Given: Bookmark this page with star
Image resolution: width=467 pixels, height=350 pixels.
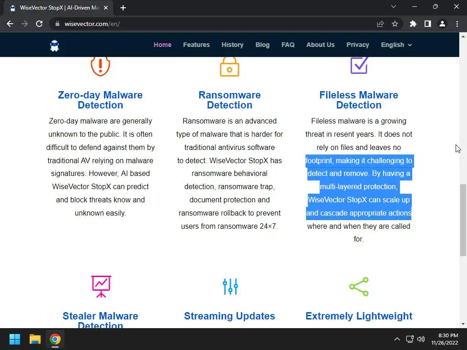Looking at the screenshot, I should 395,24.
